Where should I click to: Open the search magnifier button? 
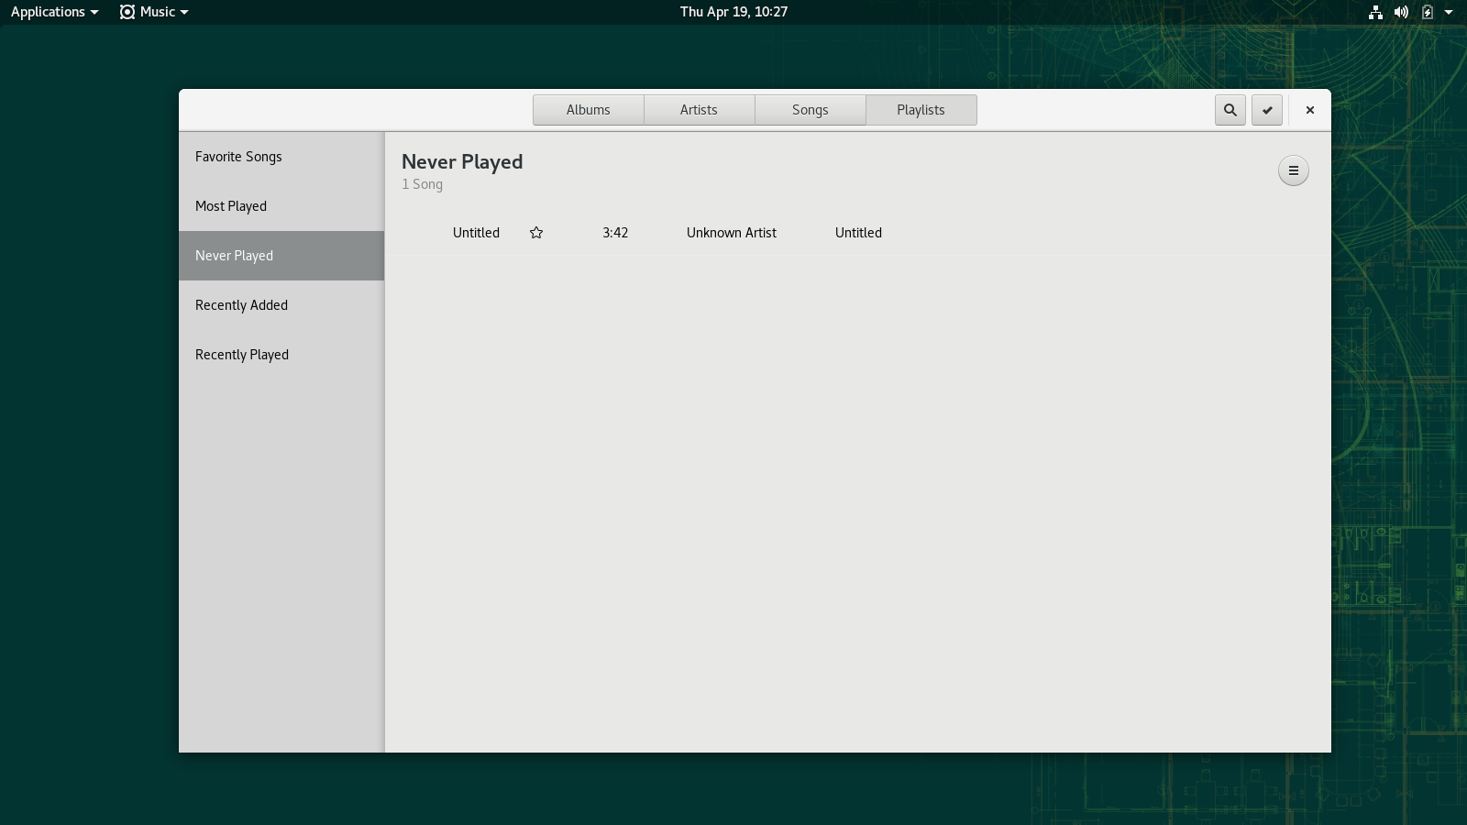tap(1230, 110)
